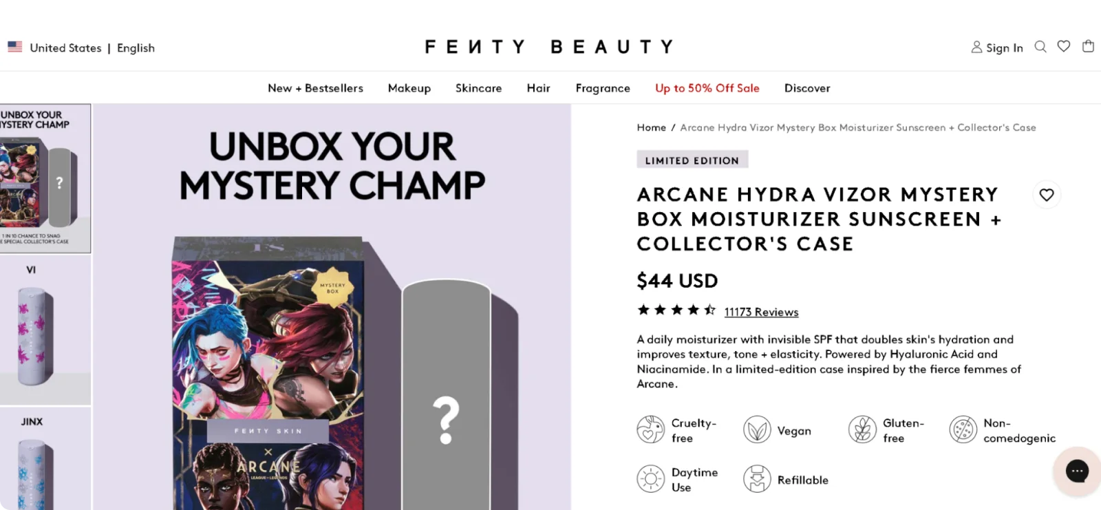This screenshot has width=1101, height=510.
Task: Click the 11173 Reviews link
Action: 761,312
